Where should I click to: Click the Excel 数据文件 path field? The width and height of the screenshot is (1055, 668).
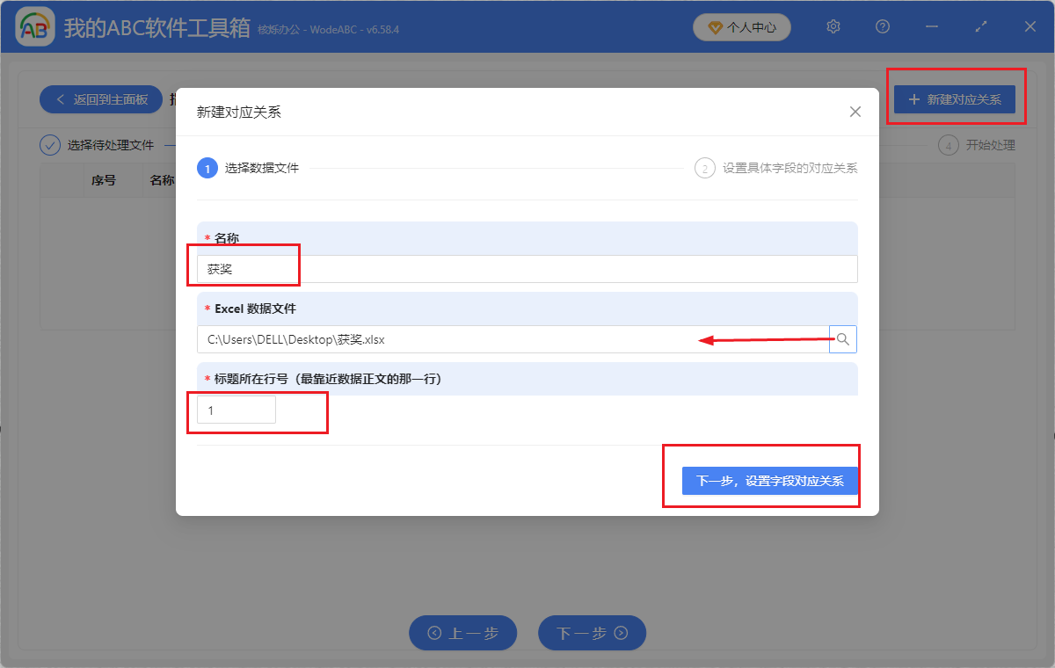coord(440,339)
